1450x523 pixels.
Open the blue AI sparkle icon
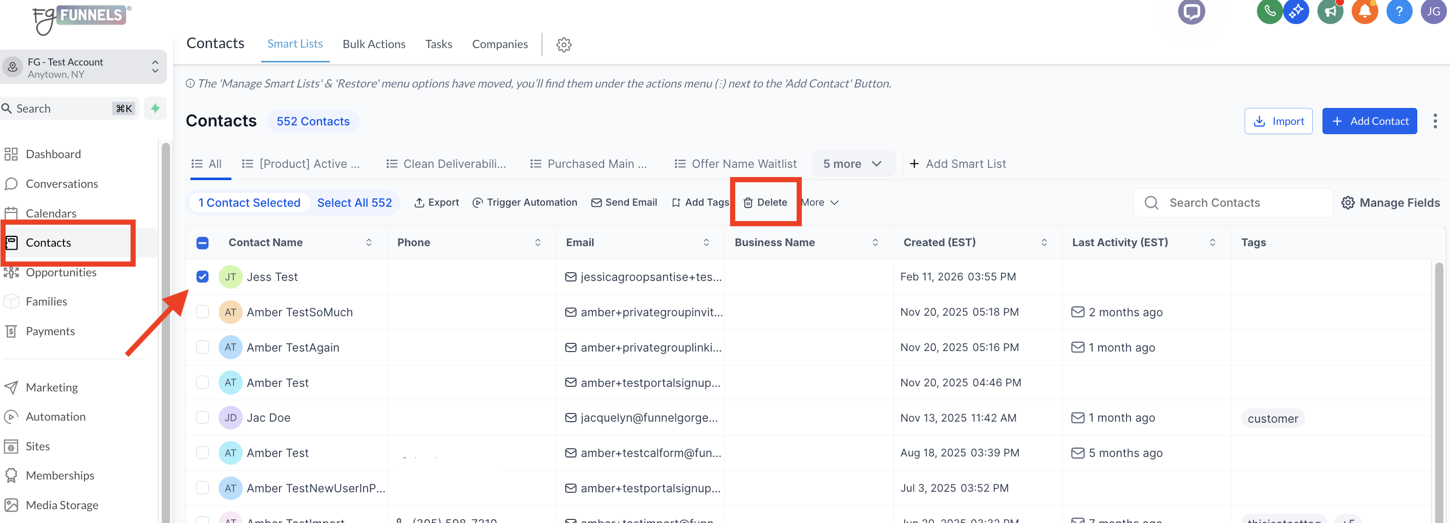click(x=1296, y=11)
